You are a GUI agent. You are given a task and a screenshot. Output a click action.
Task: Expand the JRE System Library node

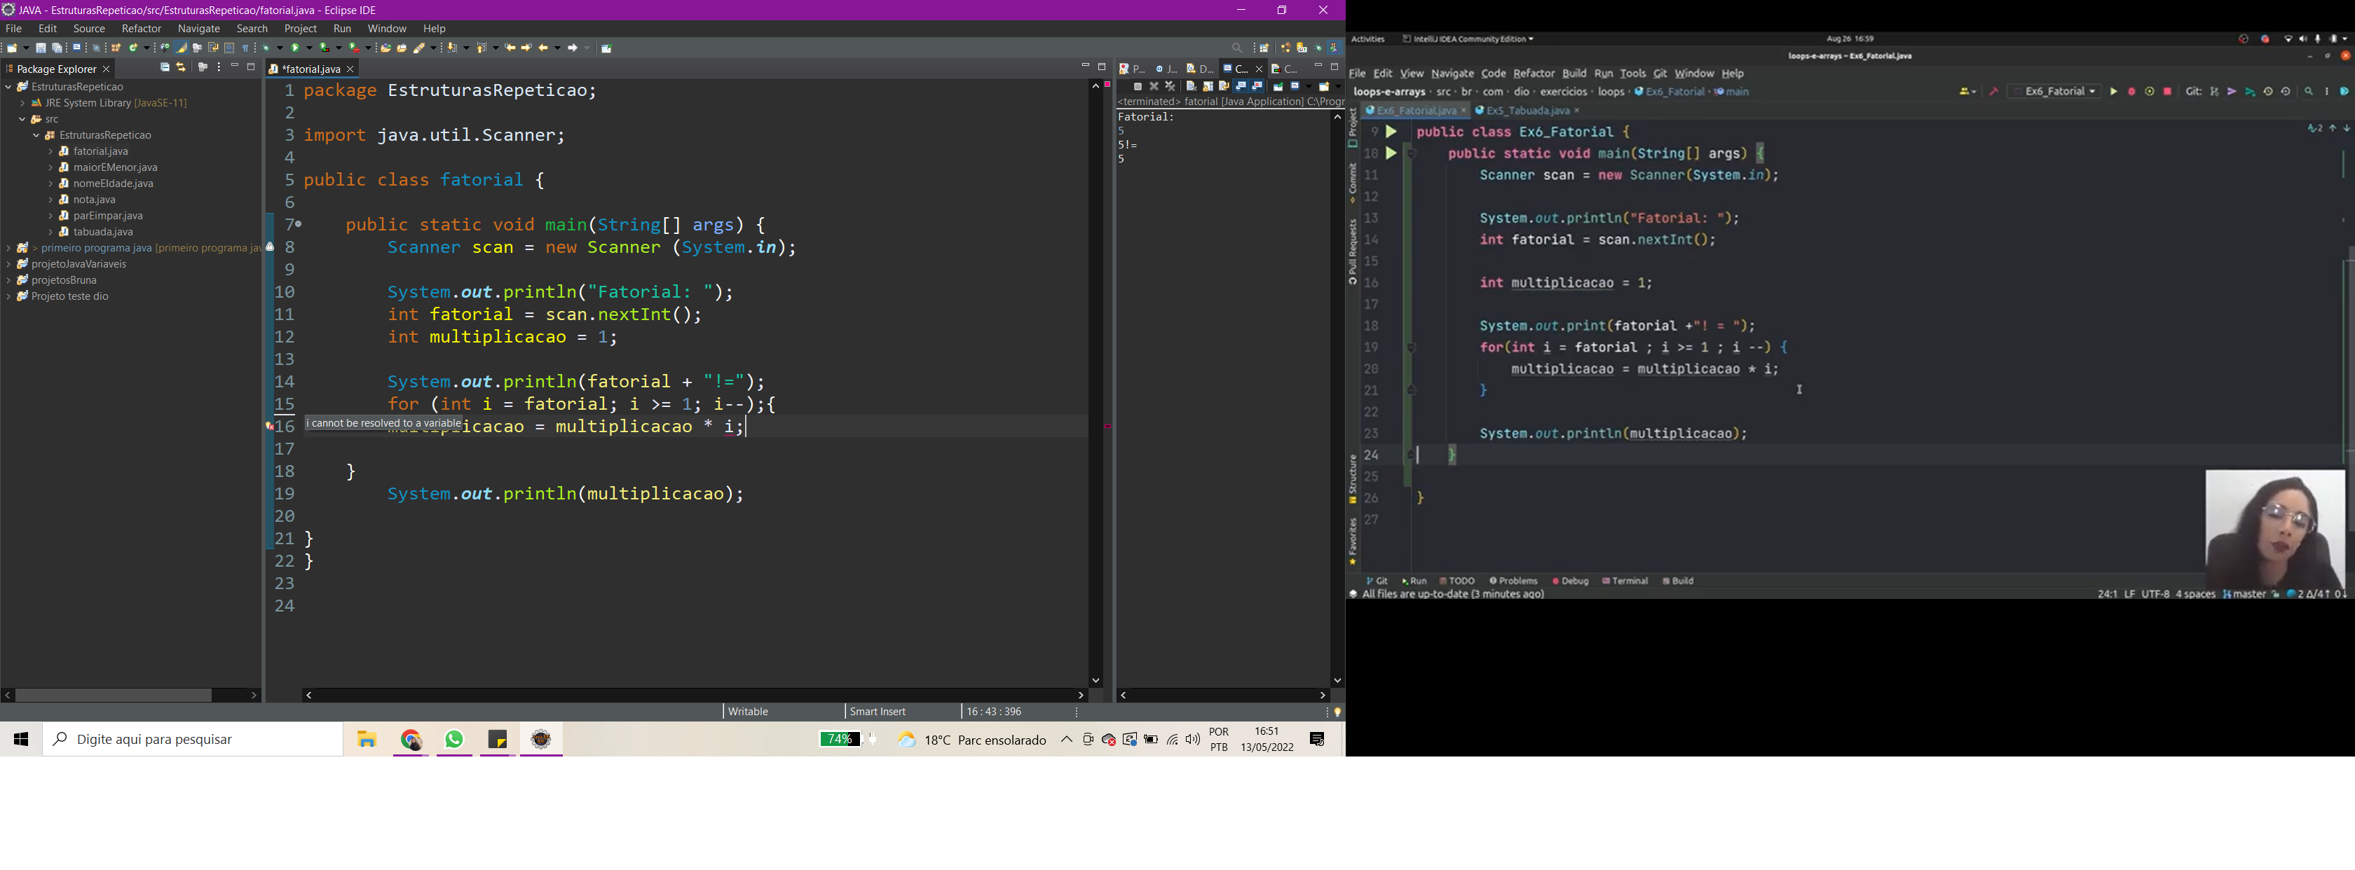coord(22,103)
